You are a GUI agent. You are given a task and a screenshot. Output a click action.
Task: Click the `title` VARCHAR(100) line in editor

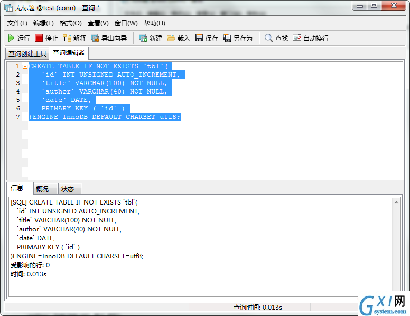(x=104, y=83)
